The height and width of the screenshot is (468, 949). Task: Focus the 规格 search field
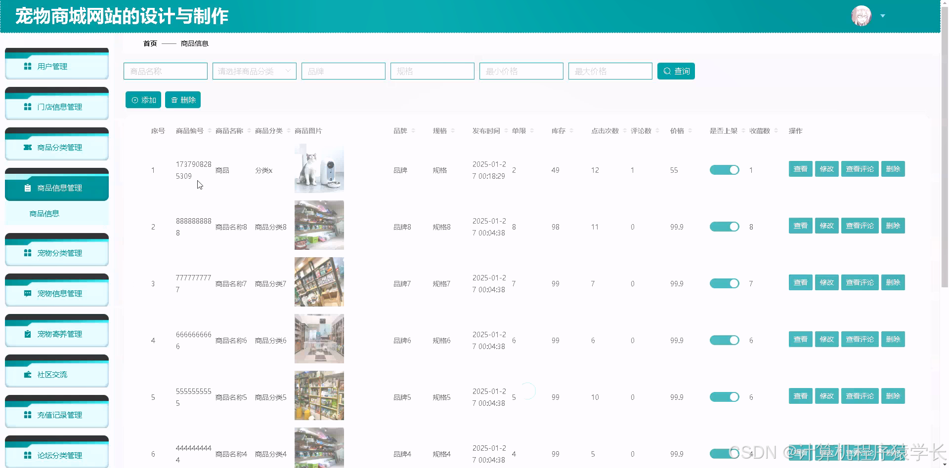pos(432,71)
